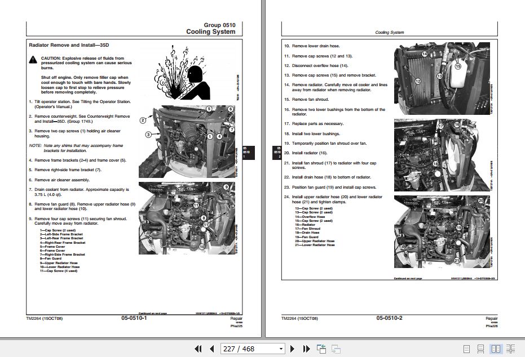Viewport: 525px width, 357px height.
Task: Click the bold 'Cooling System' title on left page
Action: [210, 32]
